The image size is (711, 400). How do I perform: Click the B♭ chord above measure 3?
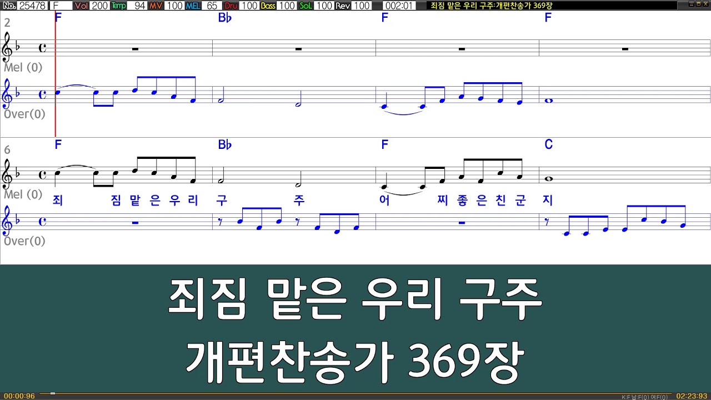[x=224, y=17]
